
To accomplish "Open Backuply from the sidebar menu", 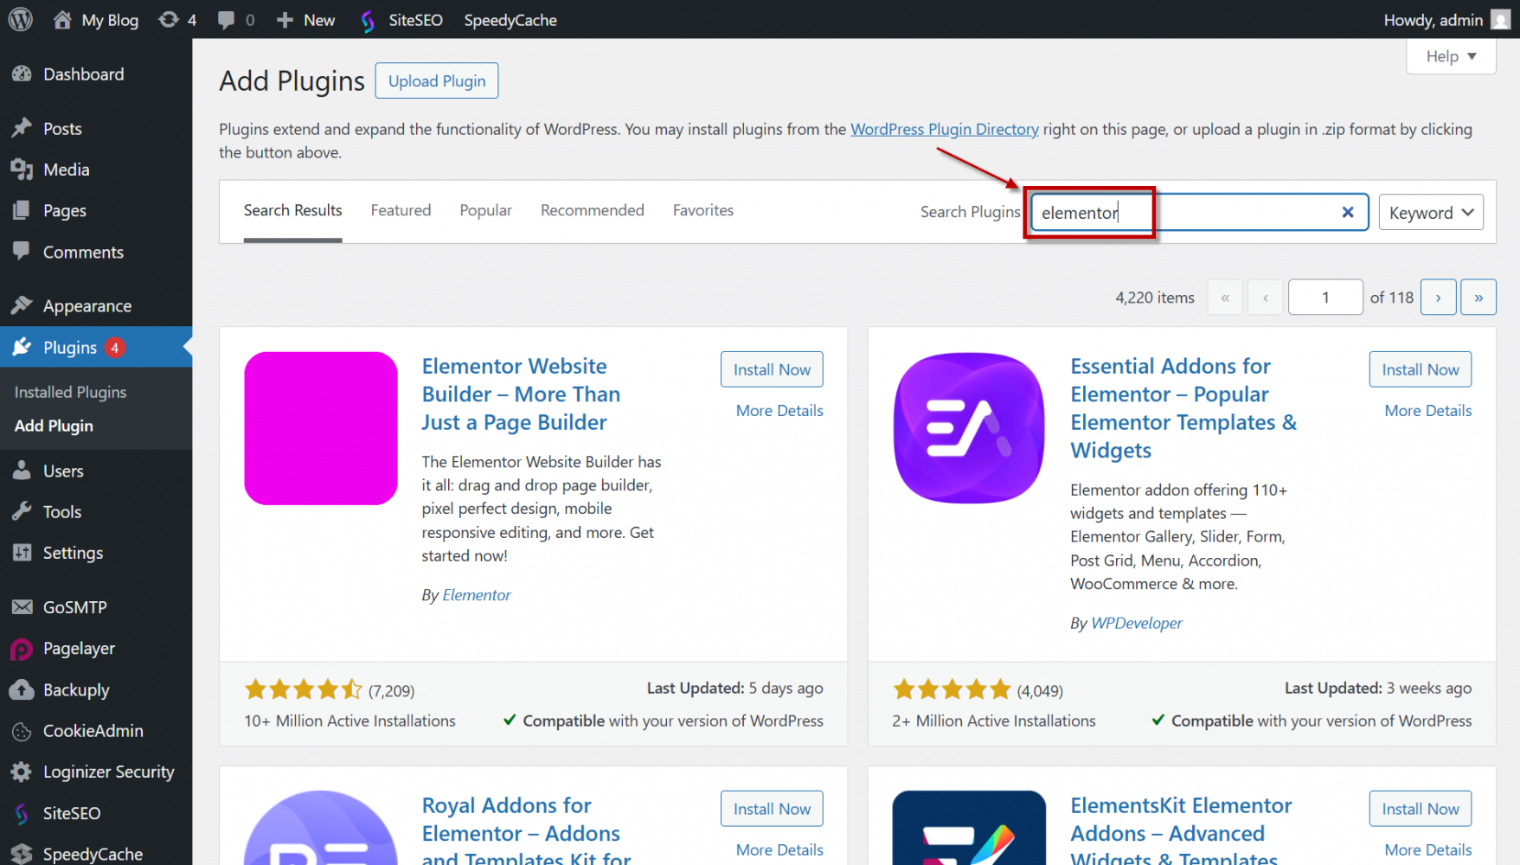I will 76,689.
